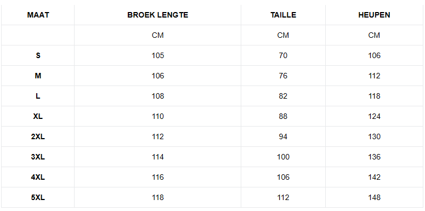Select size M row label
Screen dimensions: 425x211
tap(38, 76)
